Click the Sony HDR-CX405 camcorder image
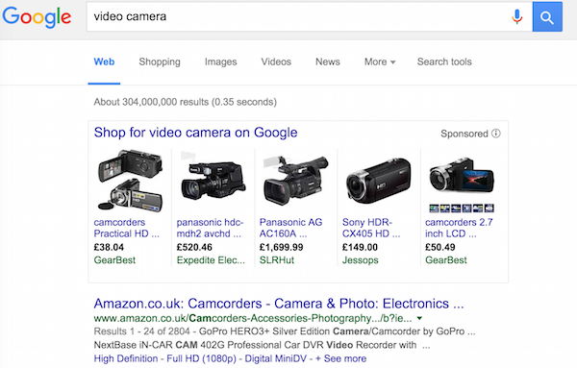This screenshot has height=368, width=577. pyautogui.click(x=378, y=182)
